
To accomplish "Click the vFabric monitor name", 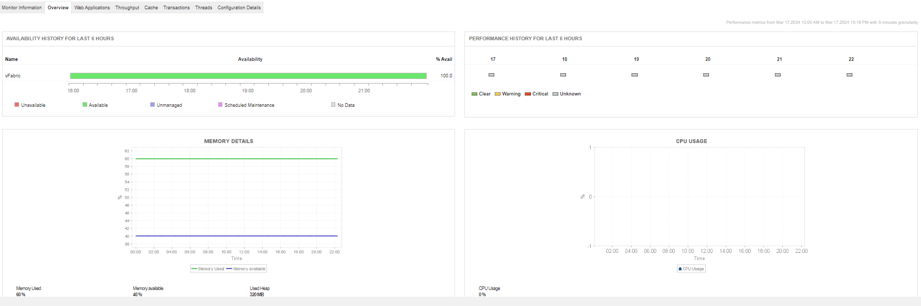I will click(13, 76).
